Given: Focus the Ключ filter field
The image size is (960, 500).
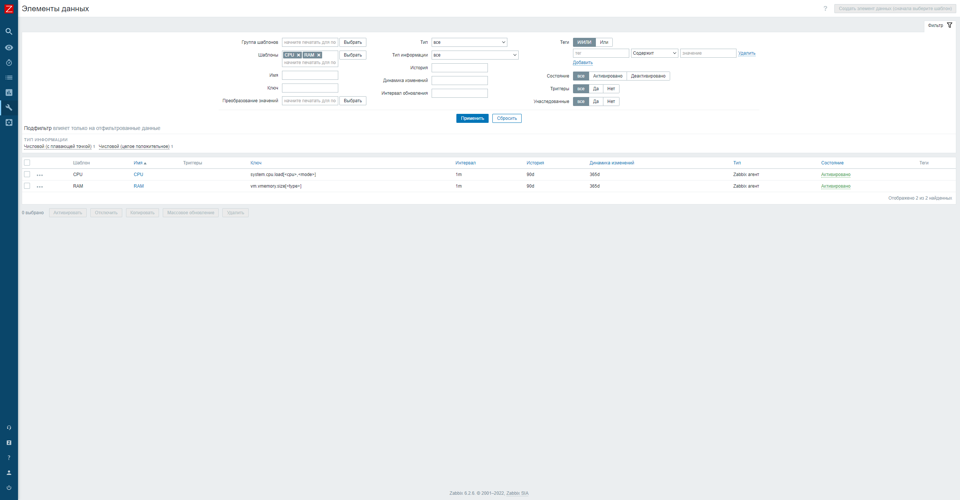Looking at the screenshot, I should (310, 88).
